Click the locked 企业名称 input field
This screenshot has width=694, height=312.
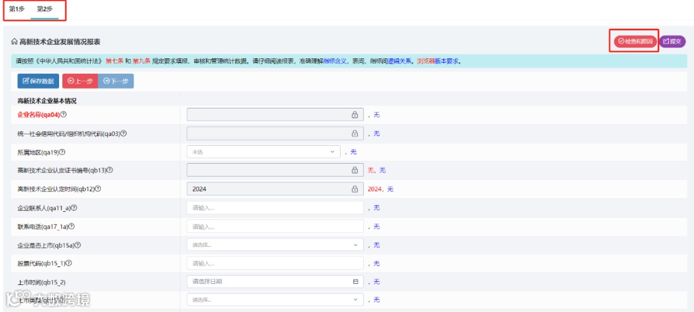click(275, 115)
